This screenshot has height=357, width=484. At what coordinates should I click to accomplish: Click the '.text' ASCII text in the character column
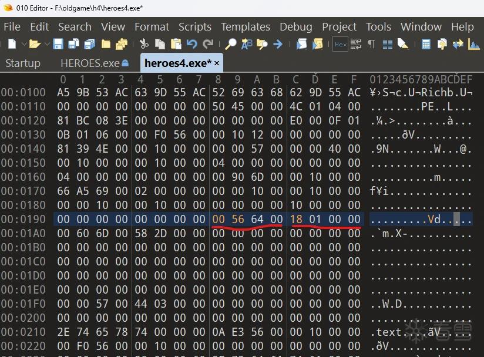[386, 332]
